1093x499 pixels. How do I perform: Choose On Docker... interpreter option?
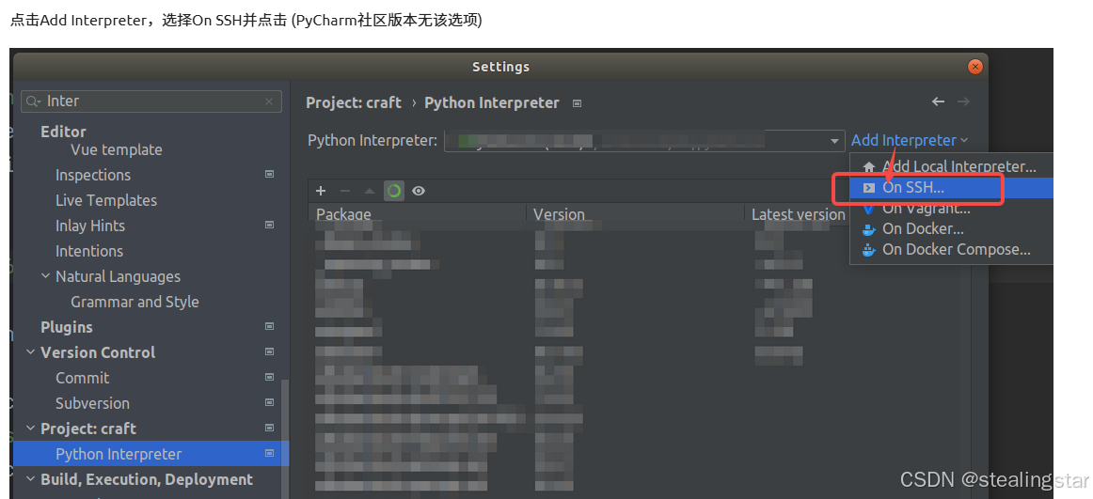tap(951, 229)
